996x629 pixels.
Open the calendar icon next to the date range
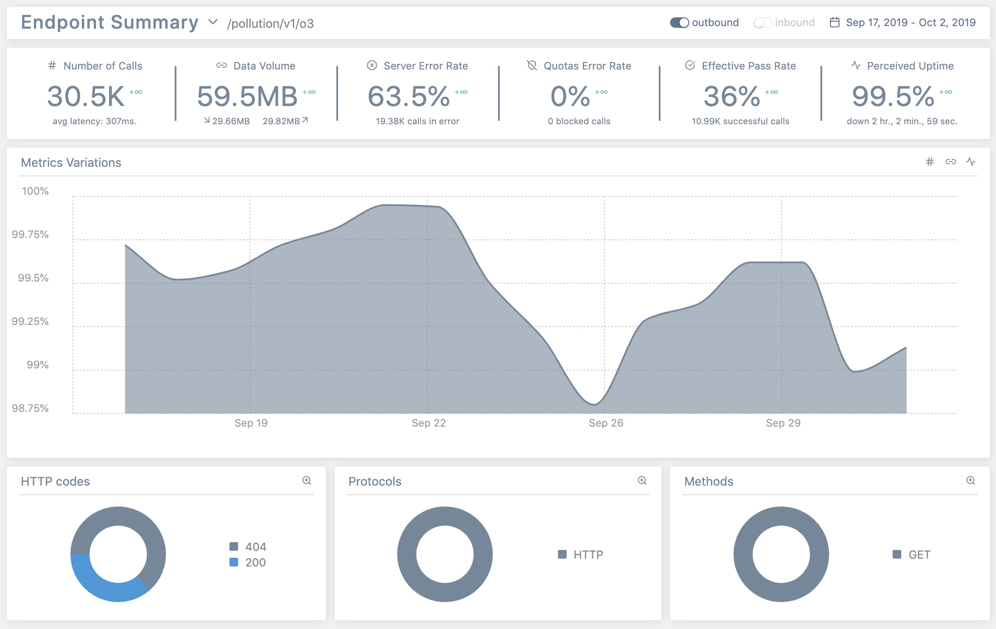coord(835,22)
